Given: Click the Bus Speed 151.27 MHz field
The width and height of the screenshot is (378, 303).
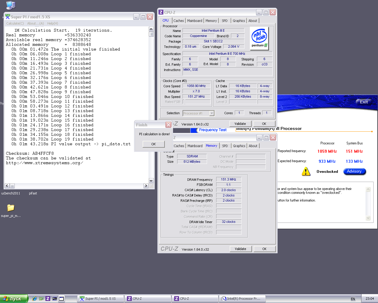Looking at the screenshot, I should [x=196, y=96].
